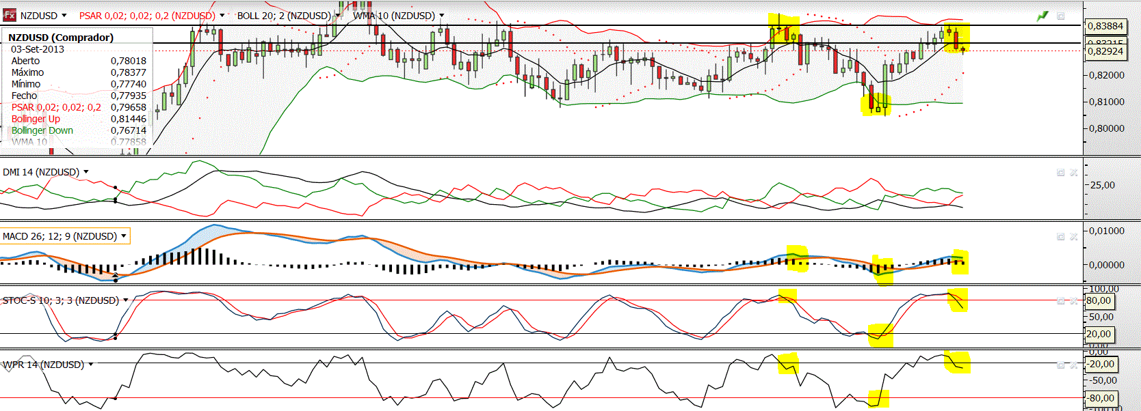Image resolution: width=1141 pixels, height=411 pixels.
Task: Expand the WPR 14 (NZDUSD) dropdown
Action: point(90,365)
